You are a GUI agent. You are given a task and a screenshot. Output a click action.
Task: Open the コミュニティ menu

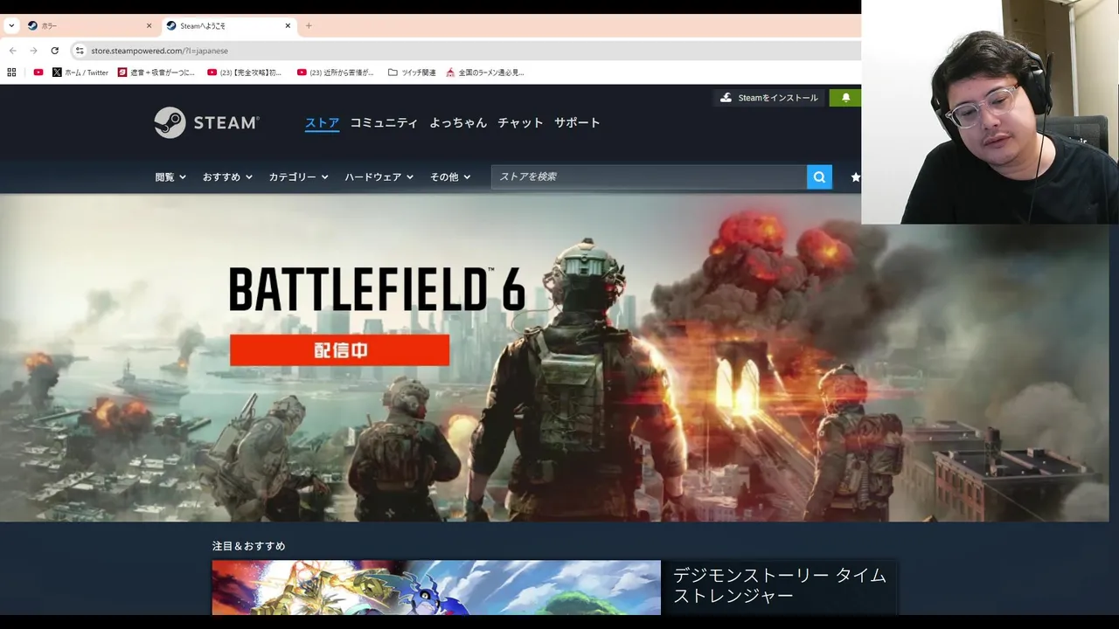click(384, 123)
